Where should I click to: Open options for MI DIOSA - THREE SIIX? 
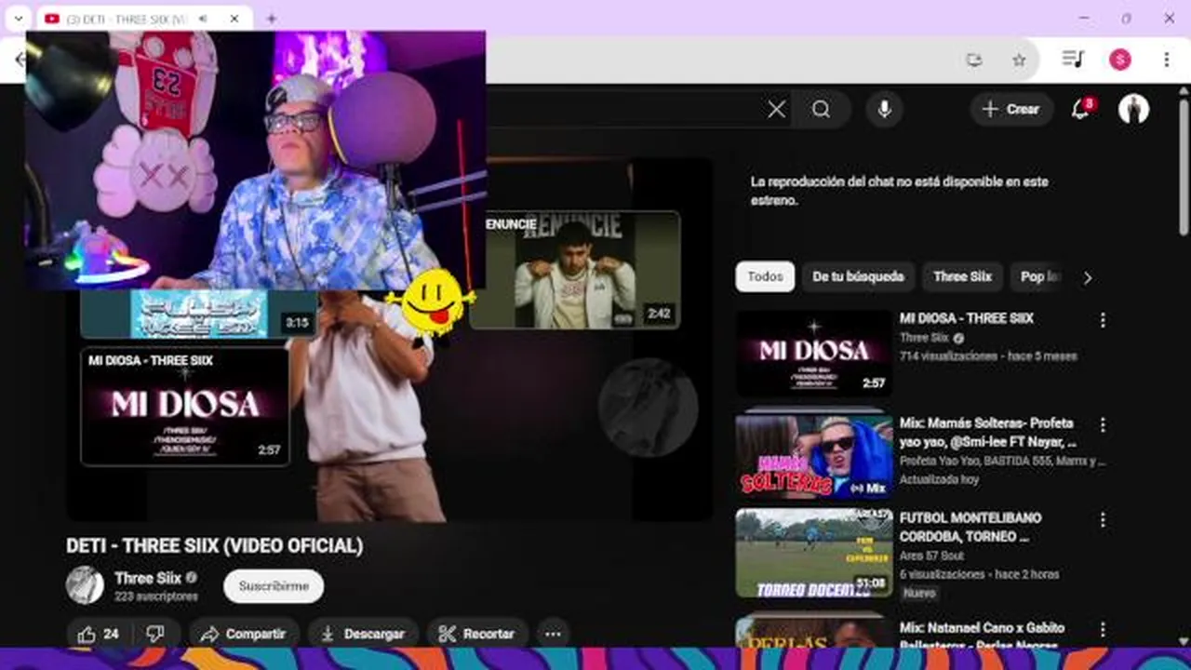[x=1103, y=320]
